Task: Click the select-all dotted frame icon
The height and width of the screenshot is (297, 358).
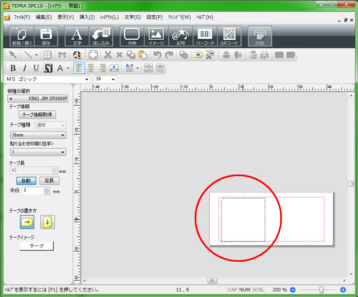Action: pos(93,55)
